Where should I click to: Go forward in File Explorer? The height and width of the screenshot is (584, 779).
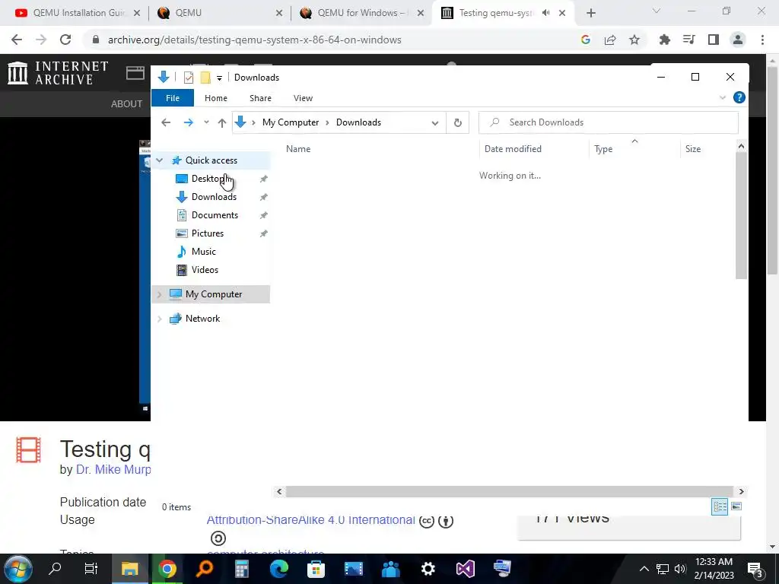coord(189,122)
